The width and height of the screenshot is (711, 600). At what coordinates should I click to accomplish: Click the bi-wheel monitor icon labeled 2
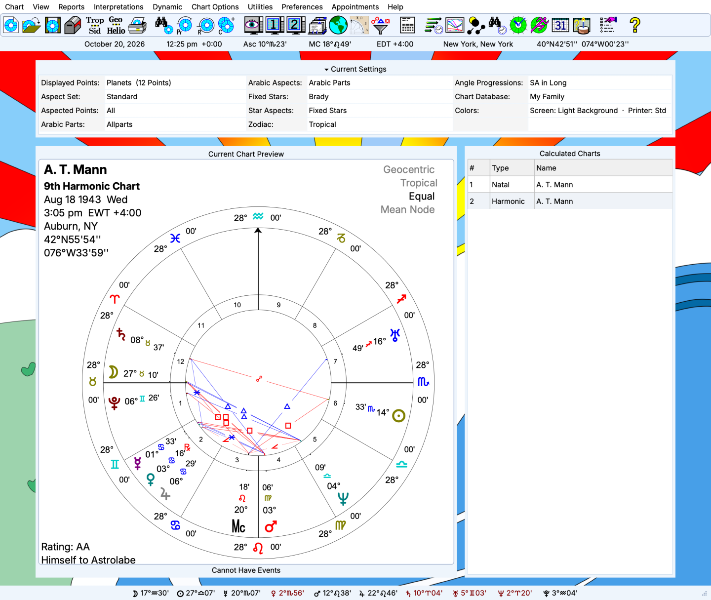point(296,25)
